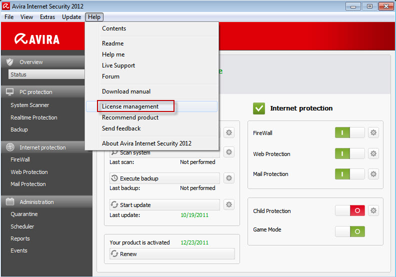Open Scheduler in sidebar
Screen dimensions: 396x277
[22, 226]
